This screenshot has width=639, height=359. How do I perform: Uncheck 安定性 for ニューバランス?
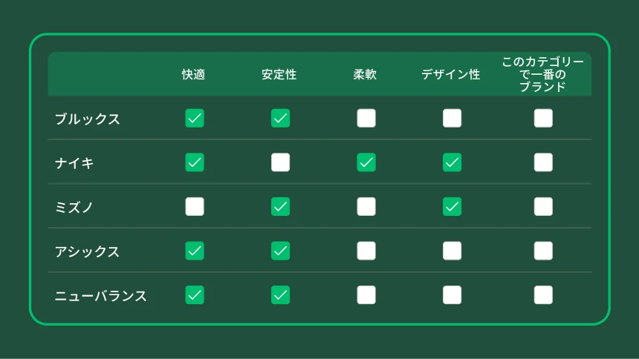[280, 295]
